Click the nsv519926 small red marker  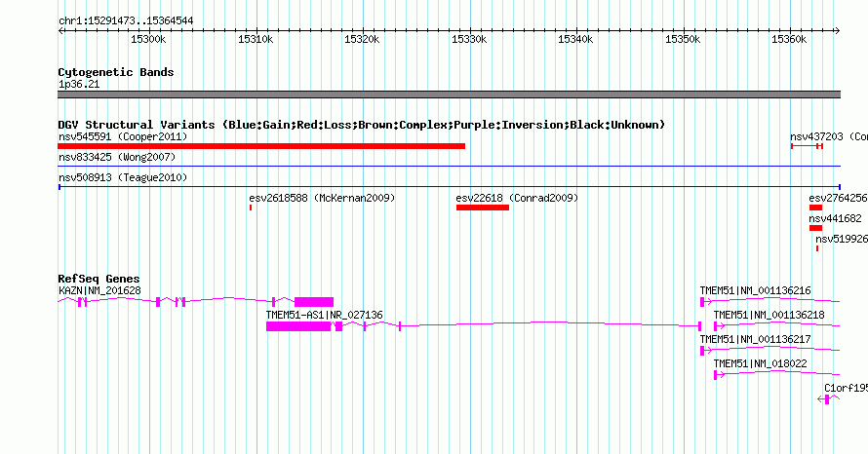click(x=817, y=248)
